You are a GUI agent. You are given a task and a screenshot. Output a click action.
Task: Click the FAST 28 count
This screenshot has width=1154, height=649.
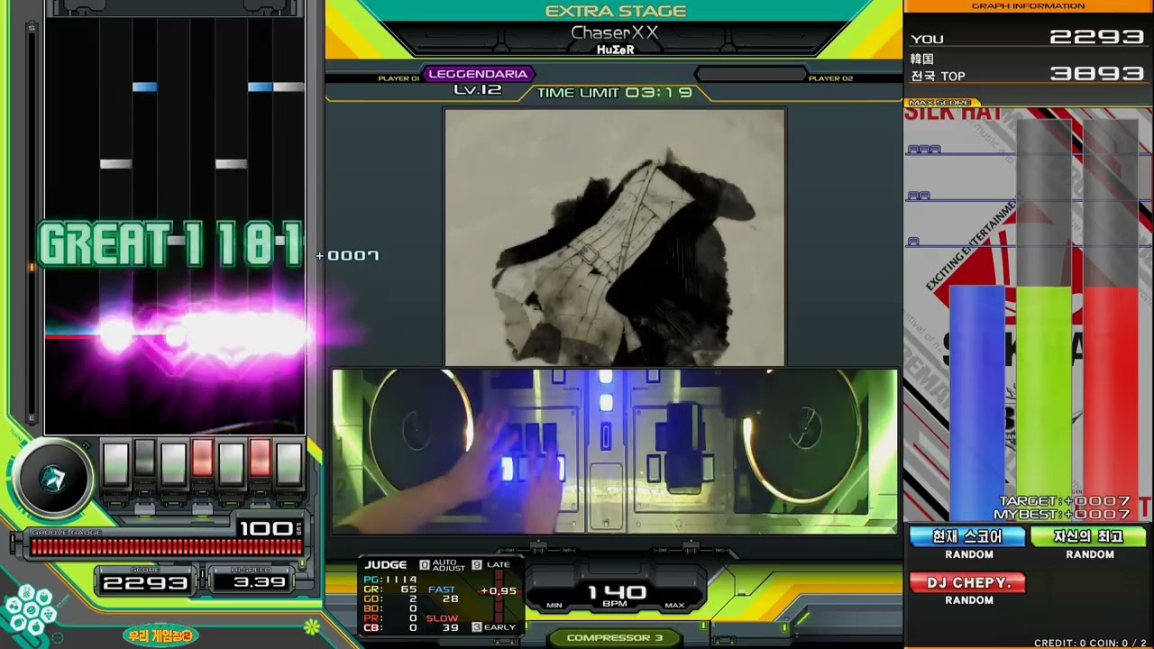pyautogui.click(x=443, y=594)
